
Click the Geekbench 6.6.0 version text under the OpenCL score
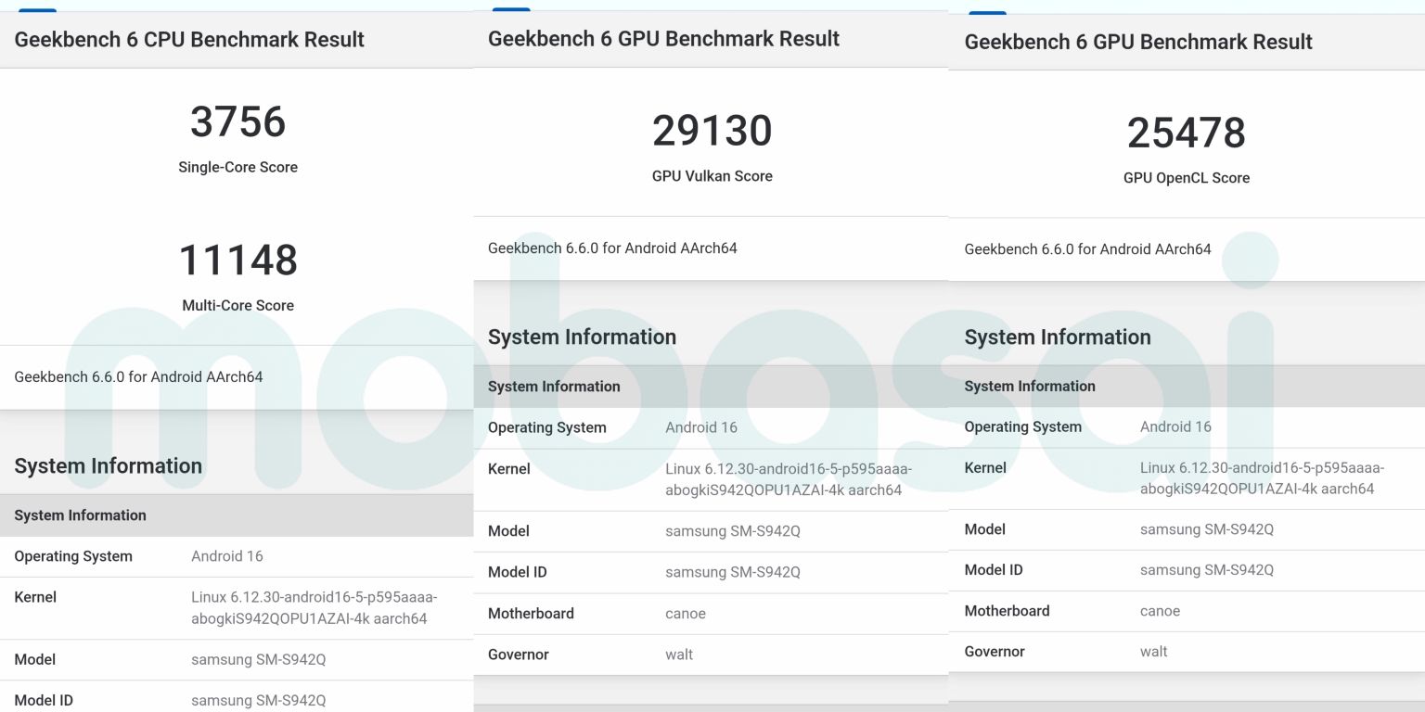1087,249
